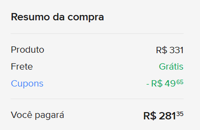
Task: Select the Frete label
Action: click(x=22, y=67)
